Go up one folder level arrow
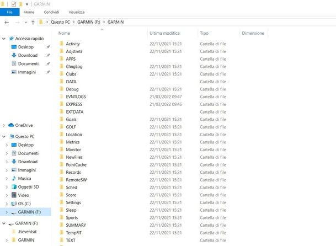The height and width of the screenshot is (246, 336). (33, 22)
